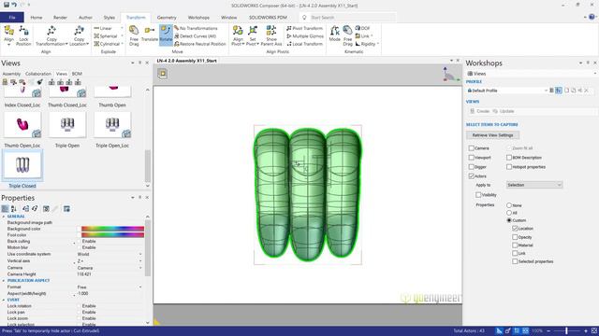The image size is (599, 336).
Task: Open the File menu
Action: tap(12, 17)
